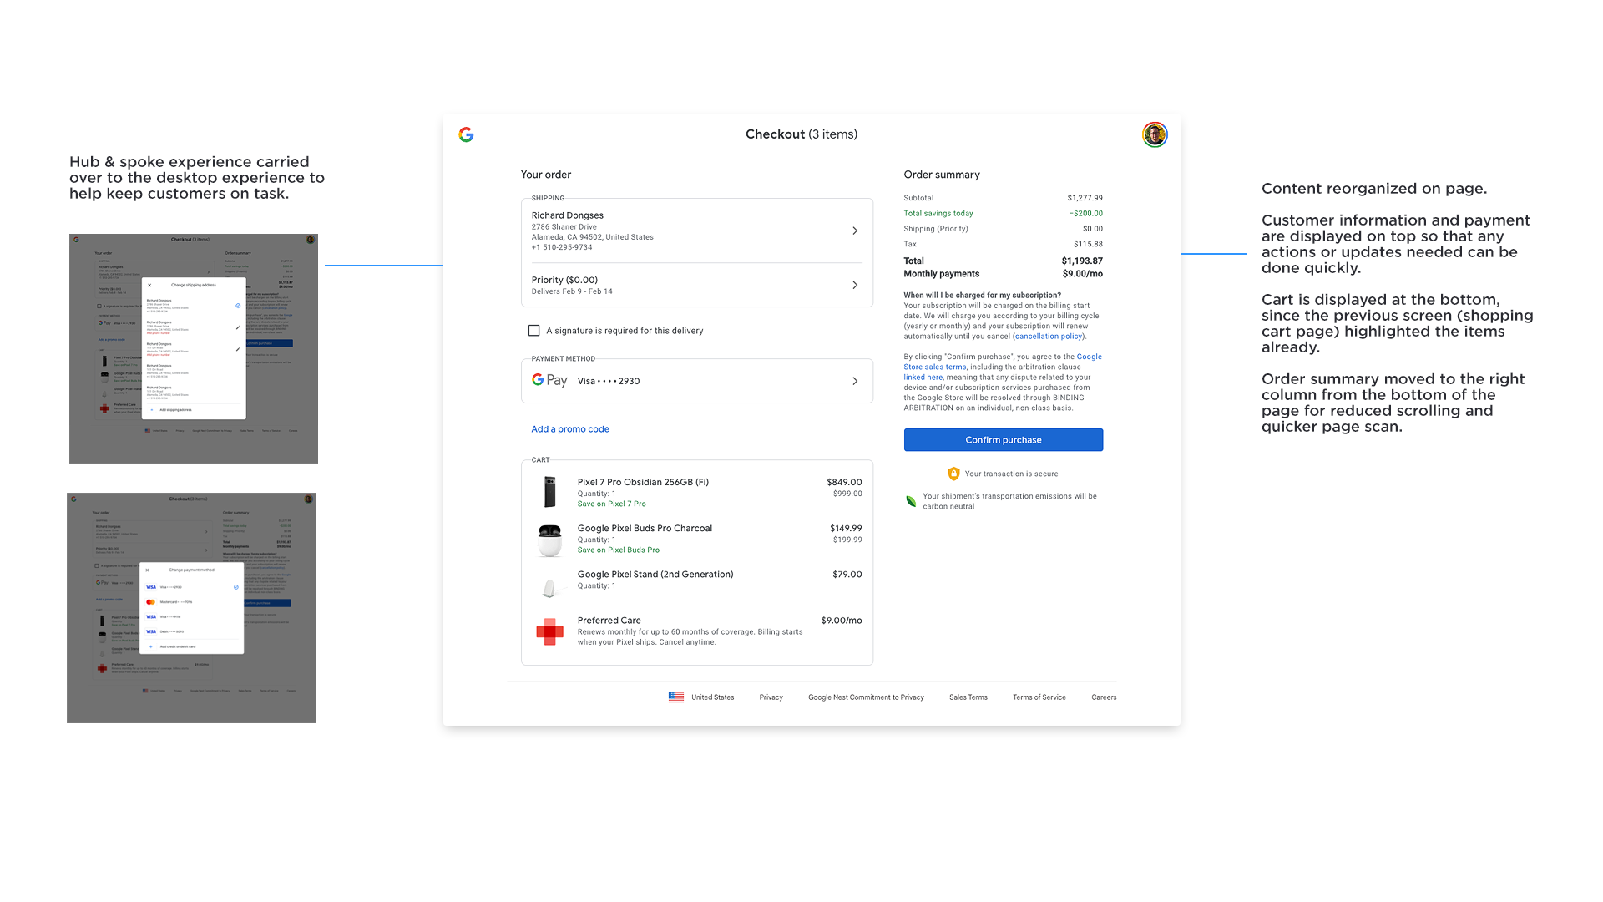Click the Google logo in the checkout header
Screen dimensions: 1603x902
[466, 134]
